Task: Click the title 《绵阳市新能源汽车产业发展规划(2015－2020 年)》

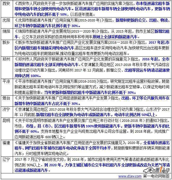Action: click(x=57, y=31)
